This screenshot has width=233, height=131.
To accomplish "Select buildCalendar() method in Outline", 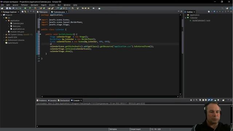I will coord(201,21).
